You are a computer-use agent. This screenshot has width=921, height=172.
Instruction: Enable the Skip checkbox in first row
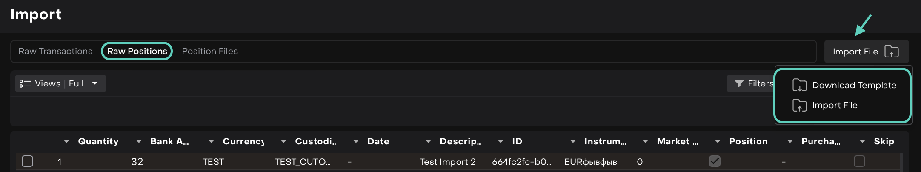pos(859,161)
